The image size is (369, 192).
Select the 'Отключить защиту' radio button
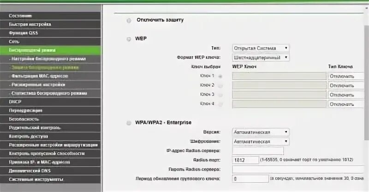(x=129, y=20)
